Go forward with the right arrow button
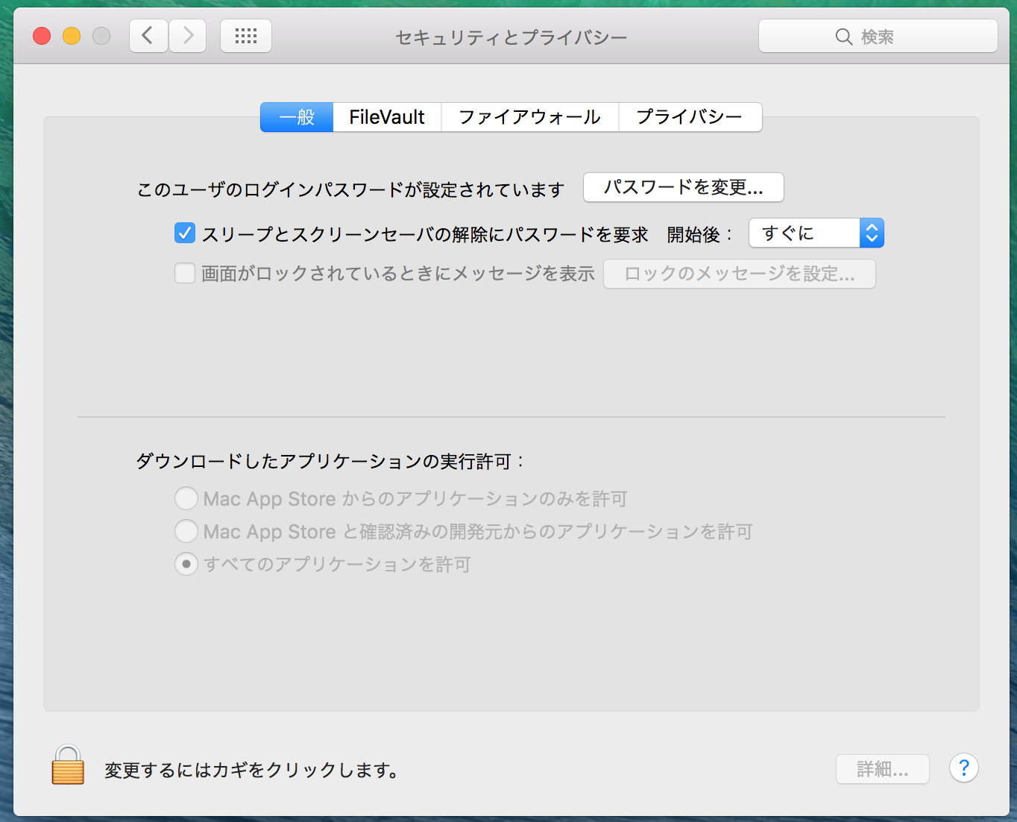Viewport: 1017px width, 822px height. click(188, 36)
